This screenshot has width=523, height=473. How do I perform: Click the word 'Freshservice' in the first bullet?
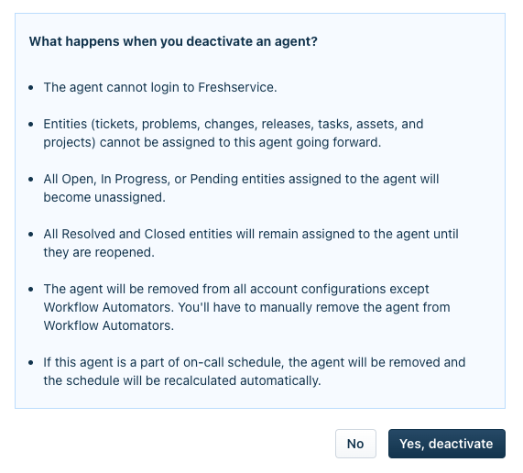coord(236,87)
